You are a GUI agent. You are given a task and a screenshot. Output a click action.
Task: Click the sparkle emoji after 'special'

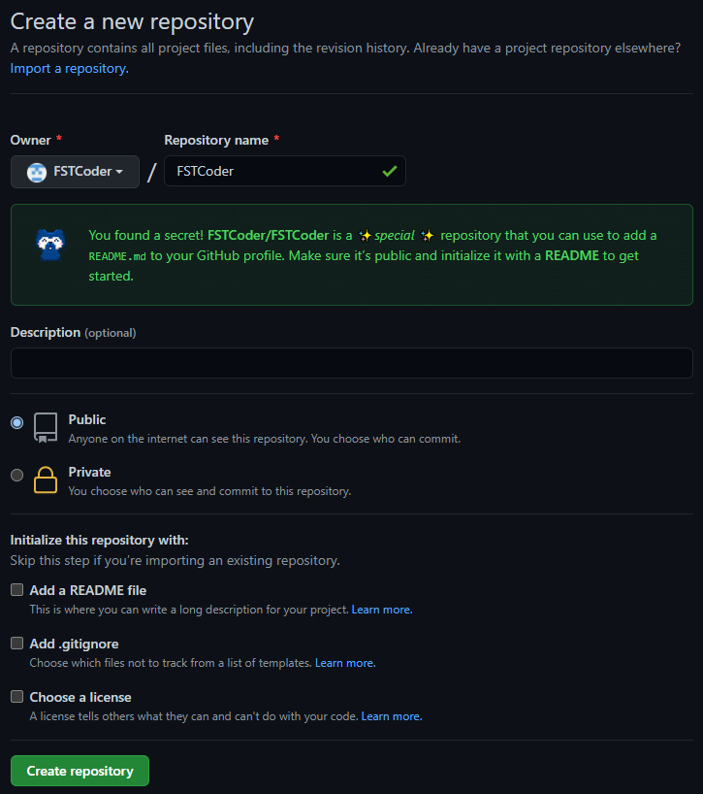pyautogui.click(x=428, y=236)
